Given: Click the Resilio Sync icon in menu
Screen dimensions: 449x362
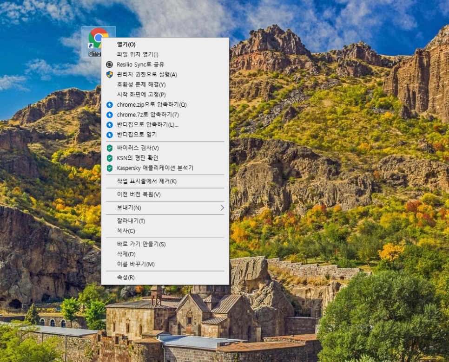Looking at the screenshot, I should [x=109, y=65].
